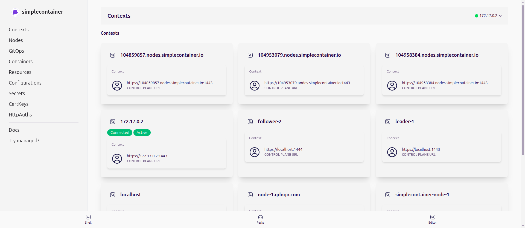Click the context icon beside 104953079.nodes.simplecontainer.io
525x228 pixels.
click(250, 55)
